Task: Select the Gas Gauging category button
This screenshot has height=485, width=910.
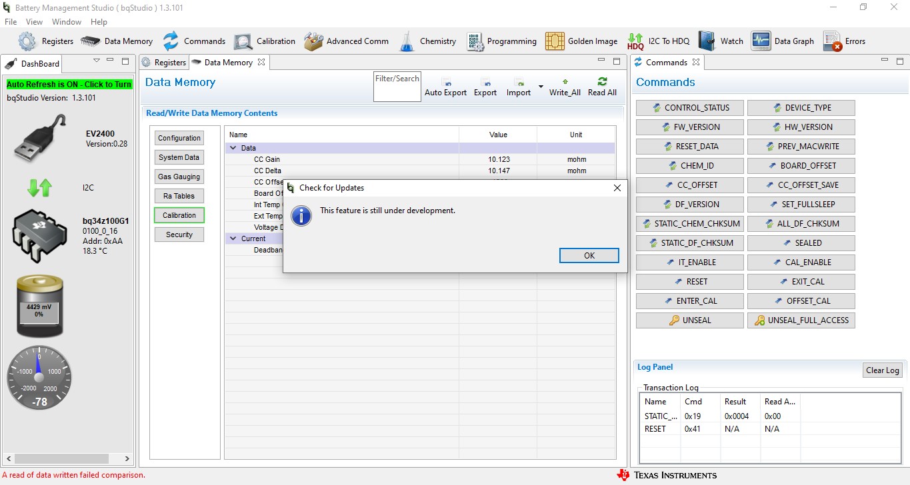Action: point(179,177)
